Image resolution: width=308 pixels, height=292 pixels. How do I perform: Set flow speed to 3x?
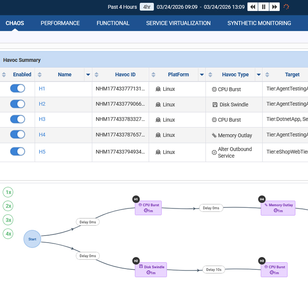[x=8, y=220]
